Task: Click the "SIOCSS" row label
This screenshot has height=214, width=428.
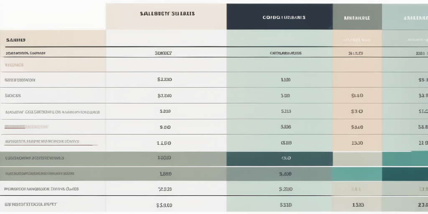Action: [x=13, y=95]
